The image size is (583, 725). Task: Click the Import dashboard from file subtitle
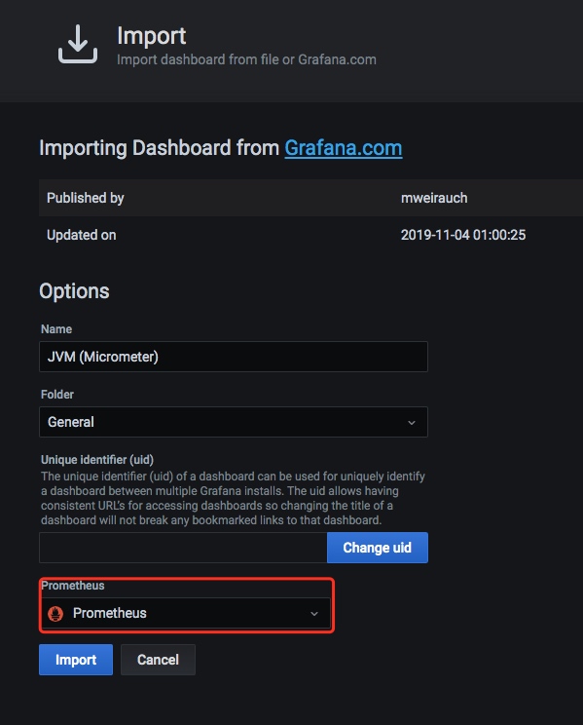246,59
